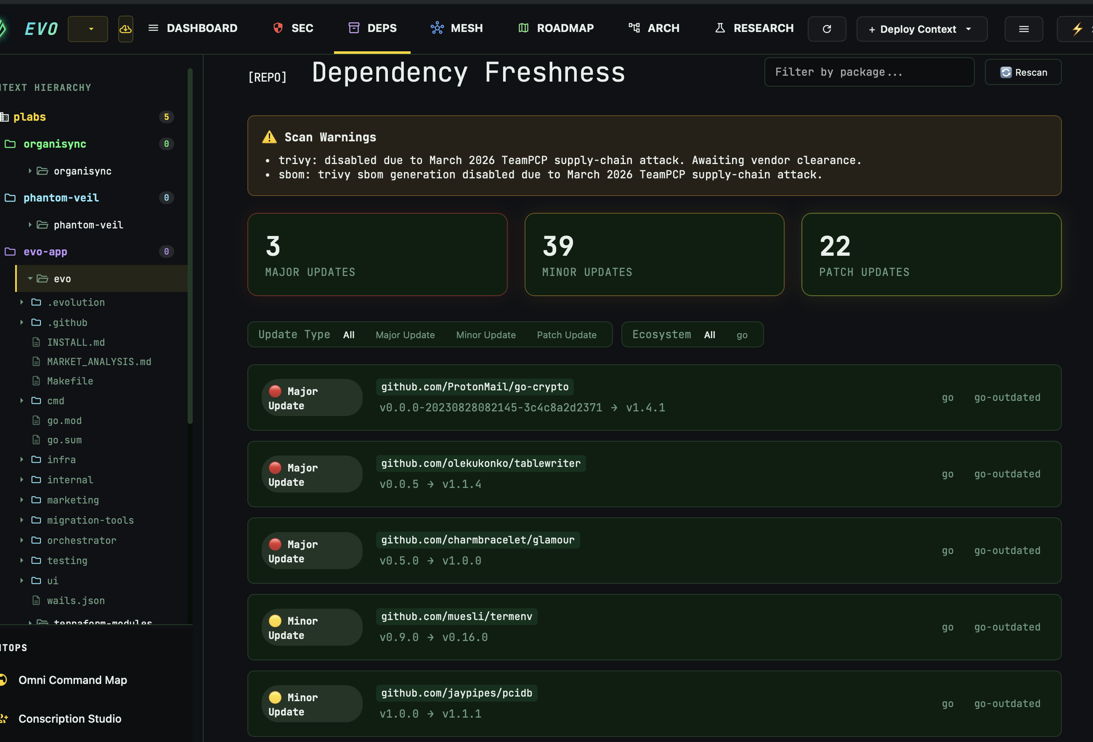Click the Scan Warnings triangle icon
Viewport: 1093px width, 742px height.
coord(270,137)
